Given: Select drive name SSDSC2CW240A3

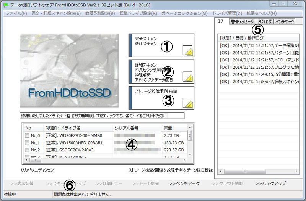Looking at the screenshot, I should point(76,150).
